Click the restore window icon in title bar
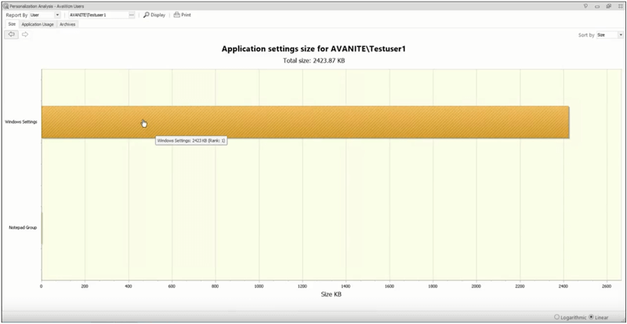627x324 pixels. pos(608,6)
